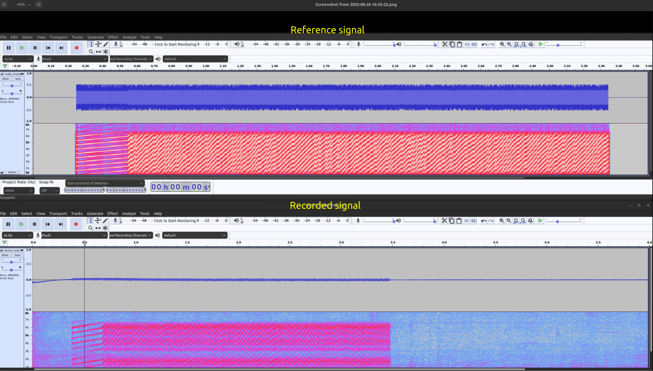The image size is (653, 371).
Task: Open the File menu in the Reference signal window
Action: pos(3,37)
